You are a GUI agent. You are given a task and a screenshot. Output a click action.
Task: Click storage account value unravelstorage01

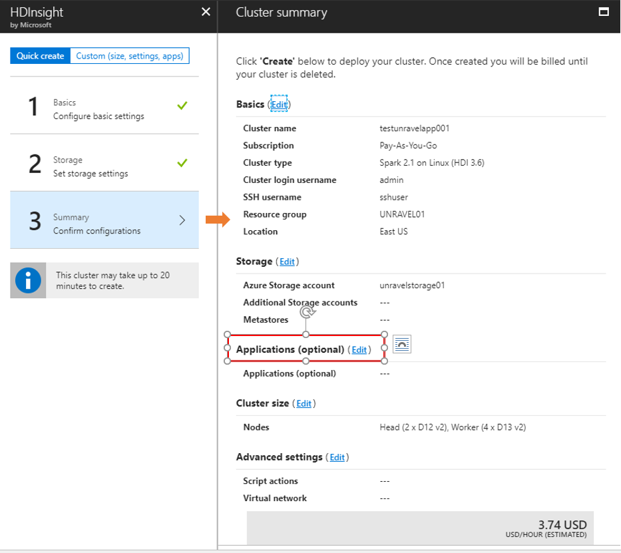pos(412,285)
